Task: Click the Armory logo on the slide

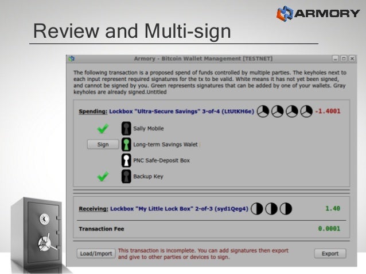Action: [318, 13]
